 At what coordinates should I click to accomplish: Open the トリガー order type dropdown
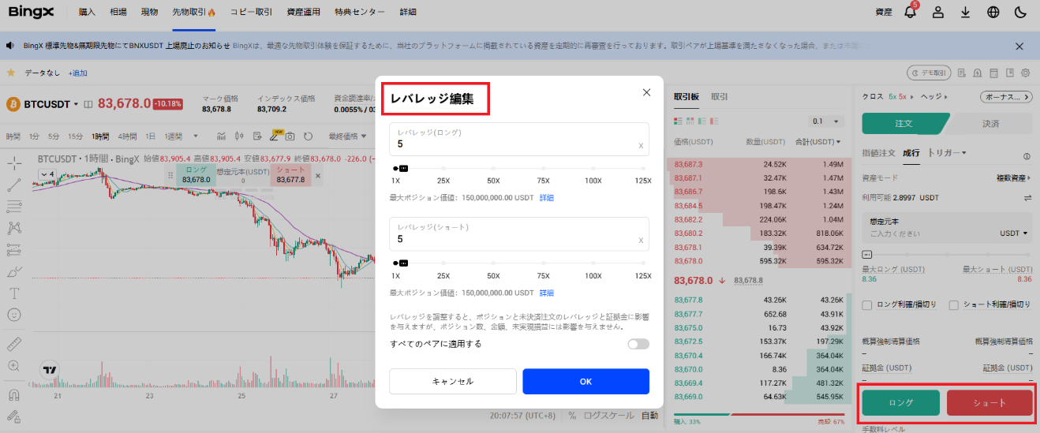[x=948, y=152]
